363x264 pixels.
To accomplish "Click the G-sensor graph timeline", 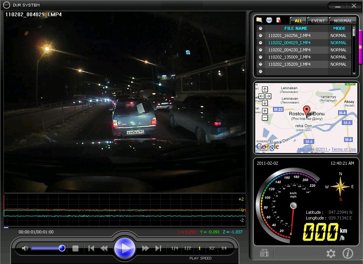I will click(x=124, y=210).
